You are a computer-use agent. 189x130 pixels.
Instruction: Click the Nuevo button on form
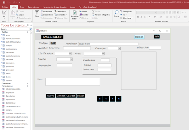[51, 96]
